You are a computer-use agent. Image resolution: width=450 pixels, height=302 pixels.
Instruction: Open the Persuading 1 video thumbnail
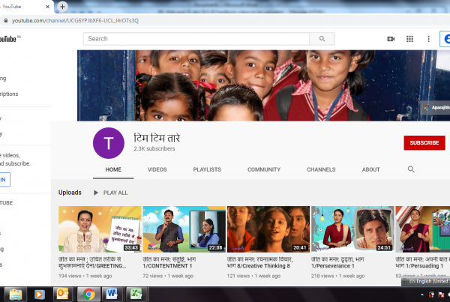(423, 229)
